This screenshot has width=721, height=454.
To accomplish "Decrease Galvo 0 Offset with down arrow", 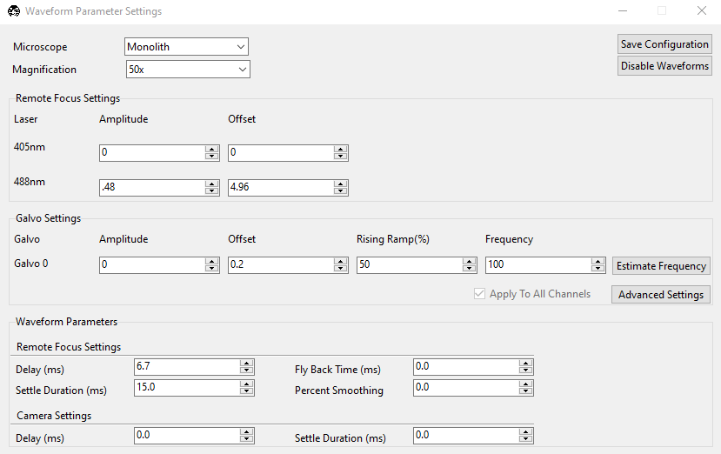I will pyautogui.click(x=341, y=269).
